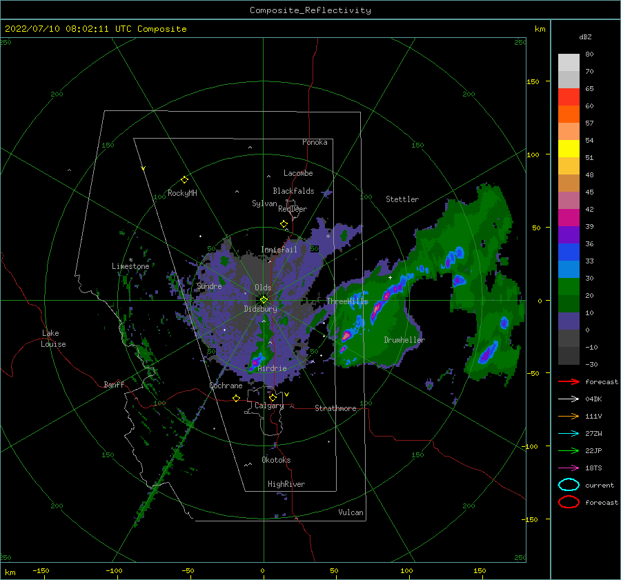This screenshot has width=621, height=580.
Task: Click the asterisk marker above Limestone
Action: coord(130,260)
